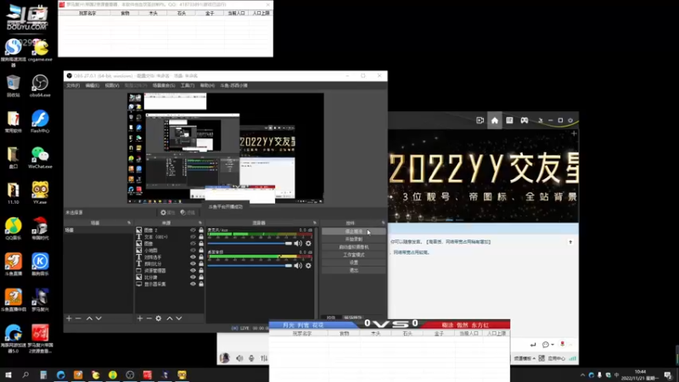This screenshot has height=382, width=679.
Task: Open the 滤镜 filters button above the sources panel
Action: 188,213
